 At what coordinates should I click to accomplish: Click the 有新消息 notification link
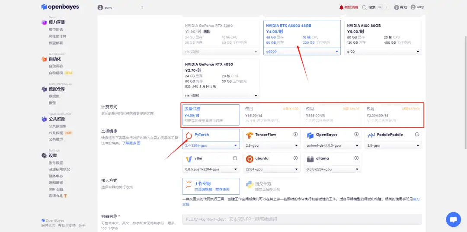click(x=351, y=7)
